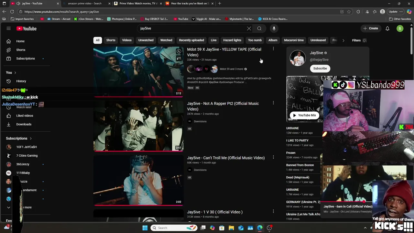Click the search magnifier button
The image size is (414, 233).
pos(259,28)
